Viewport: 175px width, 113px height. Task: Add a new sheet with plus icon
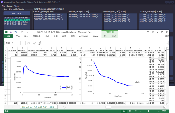coord(64,107)
